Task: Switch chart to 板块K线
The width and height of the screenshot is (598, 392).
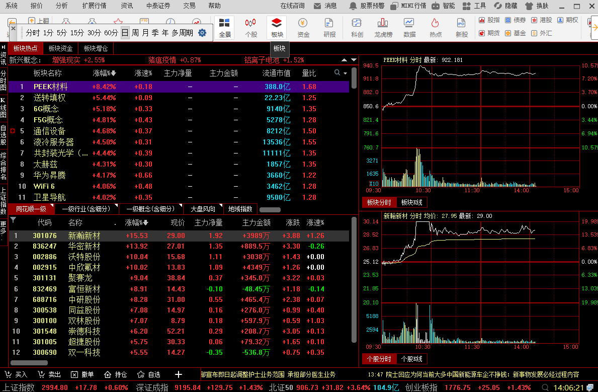Action: point(411,202)
